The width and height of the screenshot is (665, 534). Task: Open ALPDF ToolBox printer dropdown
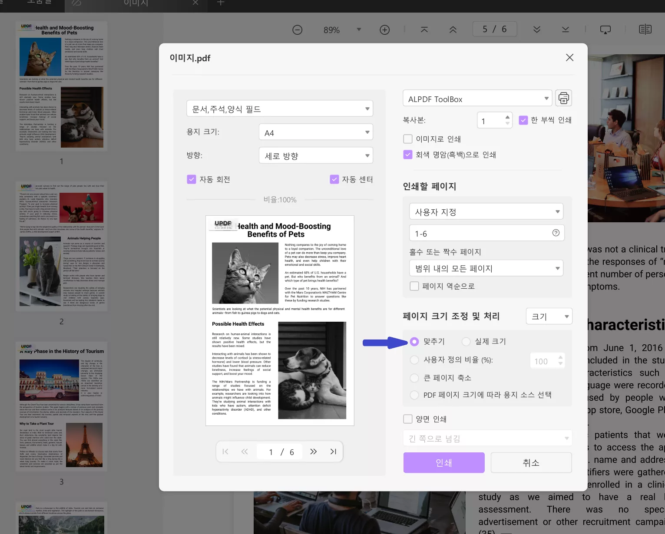coord(477,98)
